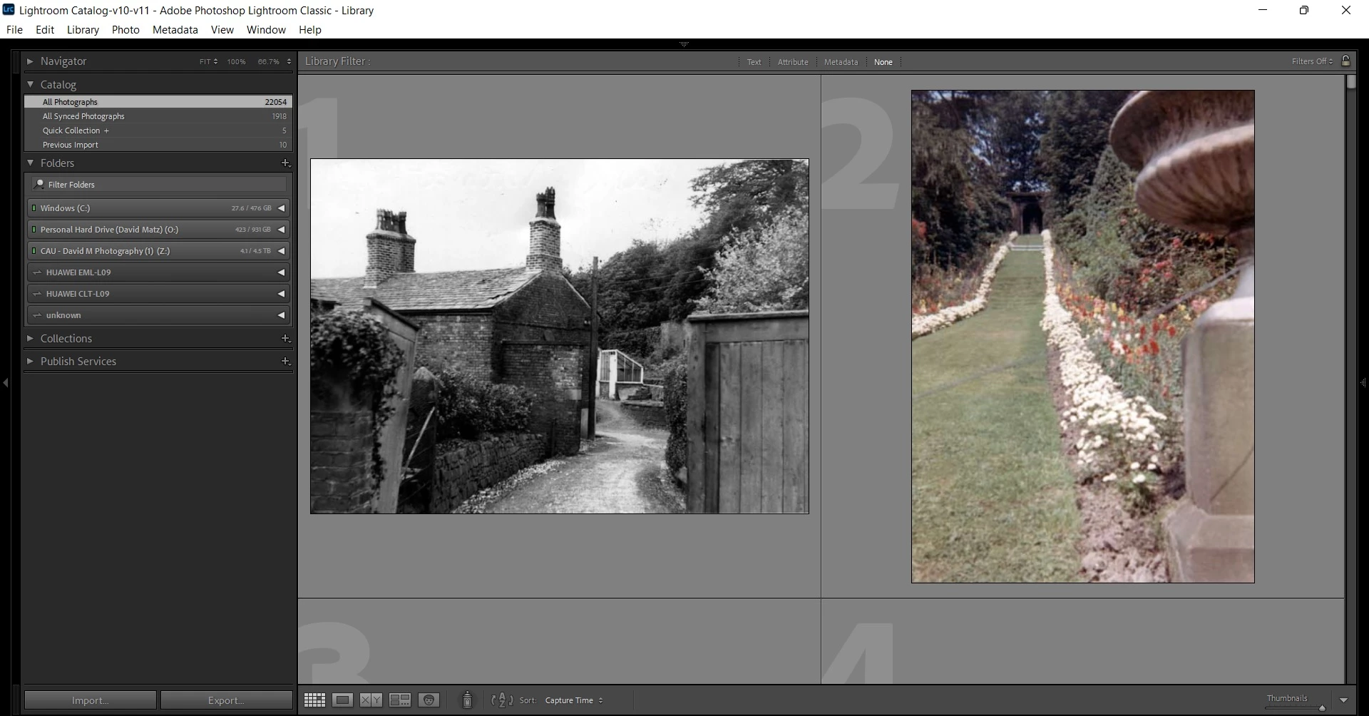Open the View menu
Screen dimensions: 1369x716
click(222, 30)
